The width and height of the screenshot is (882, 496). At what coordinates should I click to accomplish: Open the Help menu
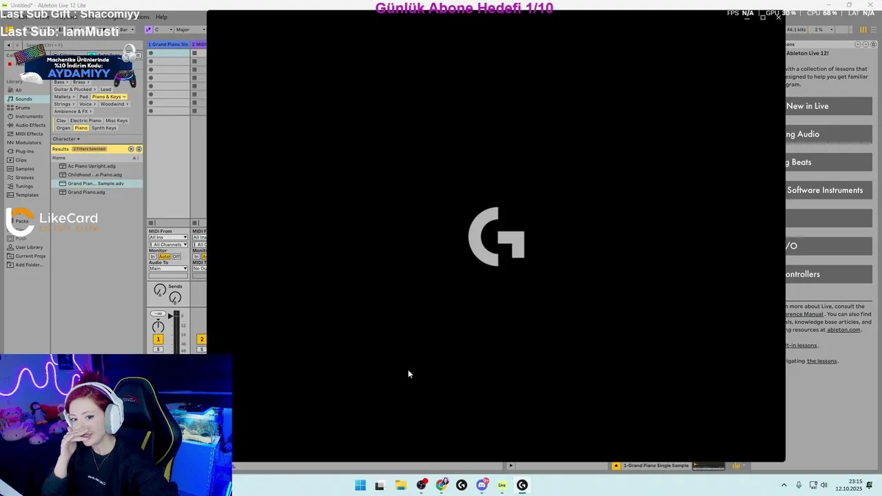pos(161,17)
